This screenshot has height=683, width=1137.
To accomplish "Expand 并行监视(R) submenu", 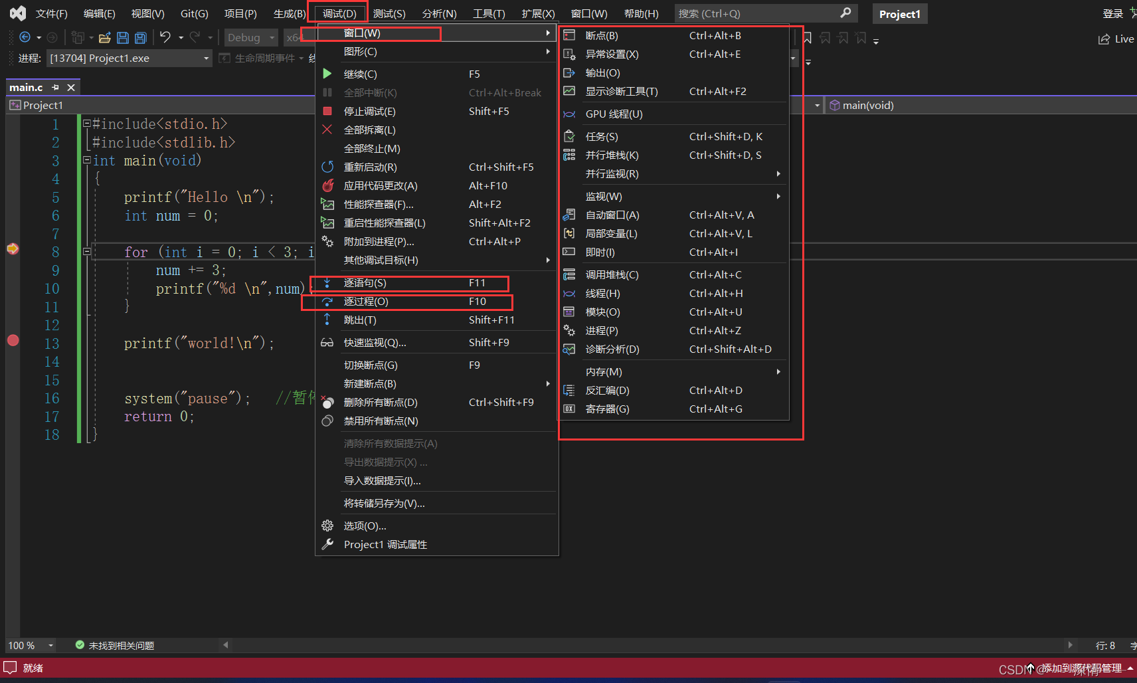I will [674, 174].
